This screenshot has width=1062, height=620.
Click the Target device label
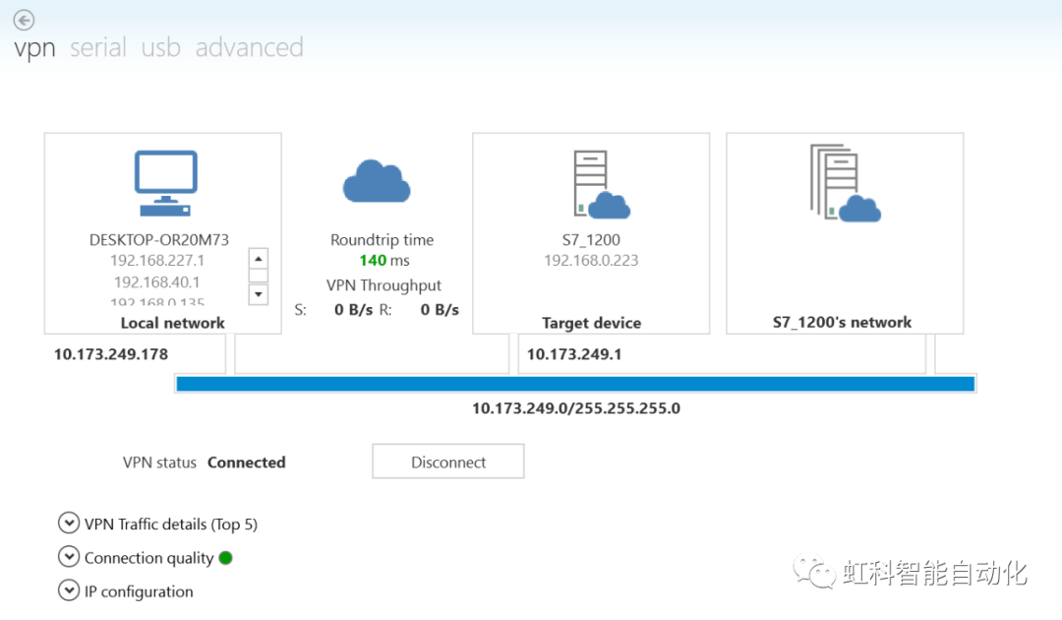click(x=591, y=323)
